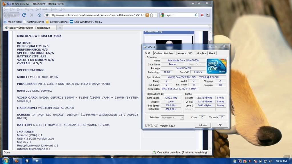
Task: Click the Firefox forward arrow button
Action: (x=13, y=15)
